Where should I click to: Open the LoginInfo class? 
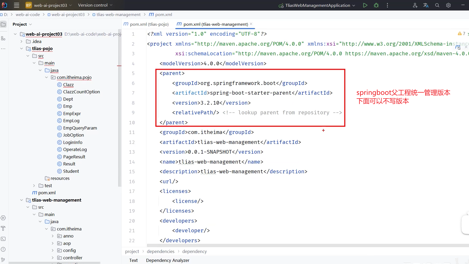pos(73,142)
